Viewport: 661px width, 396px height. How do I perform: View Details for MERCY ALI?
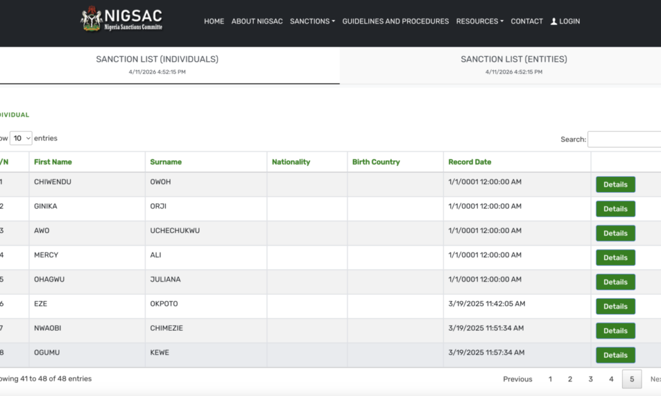pos(615,258)
